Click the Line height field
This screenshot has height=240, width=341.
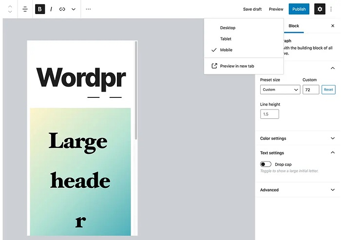point(269,114)
